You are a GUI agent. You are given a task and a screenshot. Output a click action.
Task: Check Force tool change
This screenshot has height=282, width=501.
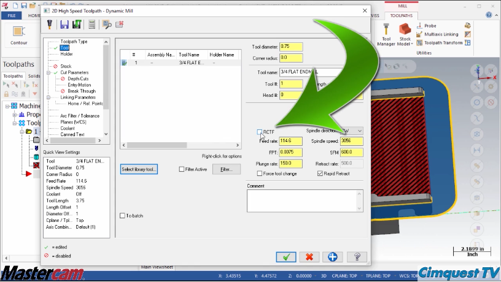tap(260, 173)
